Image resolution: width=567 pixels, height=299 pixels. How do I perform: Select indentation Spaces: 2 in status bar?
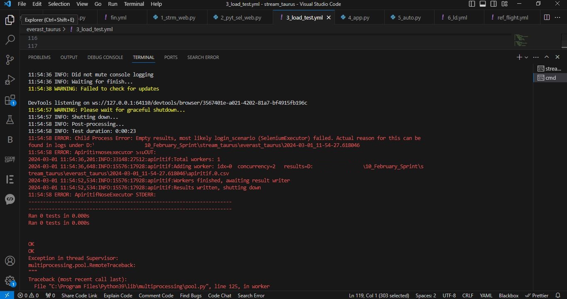coord(425,295)
